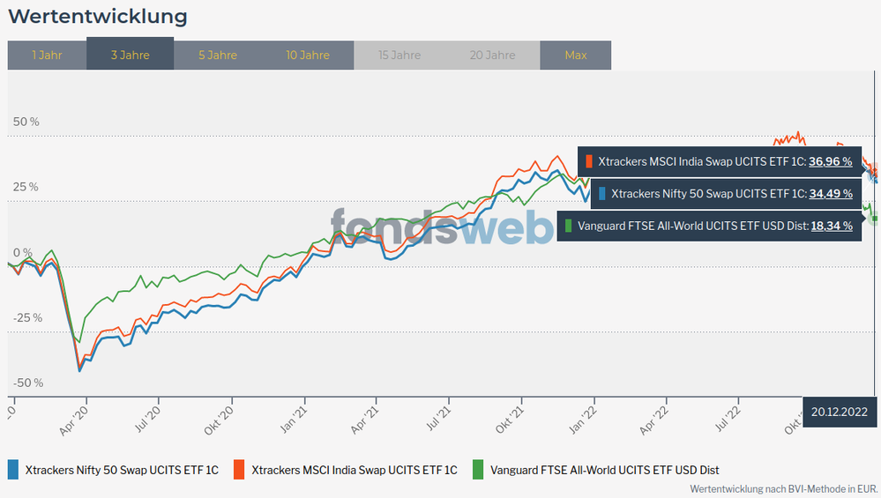Click the orange marker in MSCI India tooltip
This screenshot has width=881, height=498.
589,161
